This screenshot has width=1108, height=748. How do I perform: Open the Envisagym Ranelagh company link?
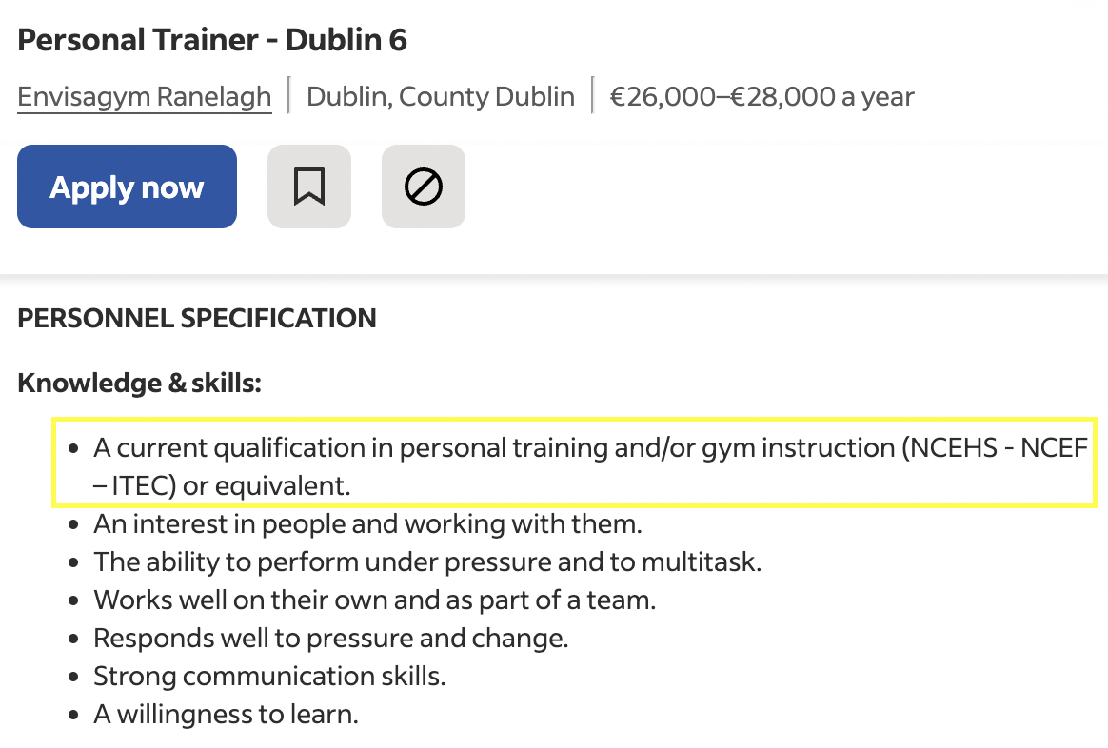click(x=144, y=95)
